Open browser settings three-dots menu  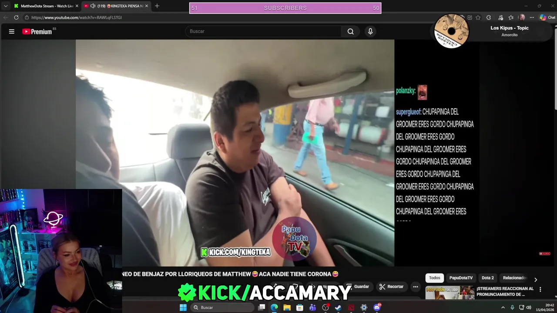click(532, 17)
